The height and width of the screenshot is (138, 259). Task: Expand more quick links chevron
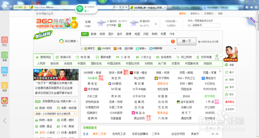click(175, 48)
